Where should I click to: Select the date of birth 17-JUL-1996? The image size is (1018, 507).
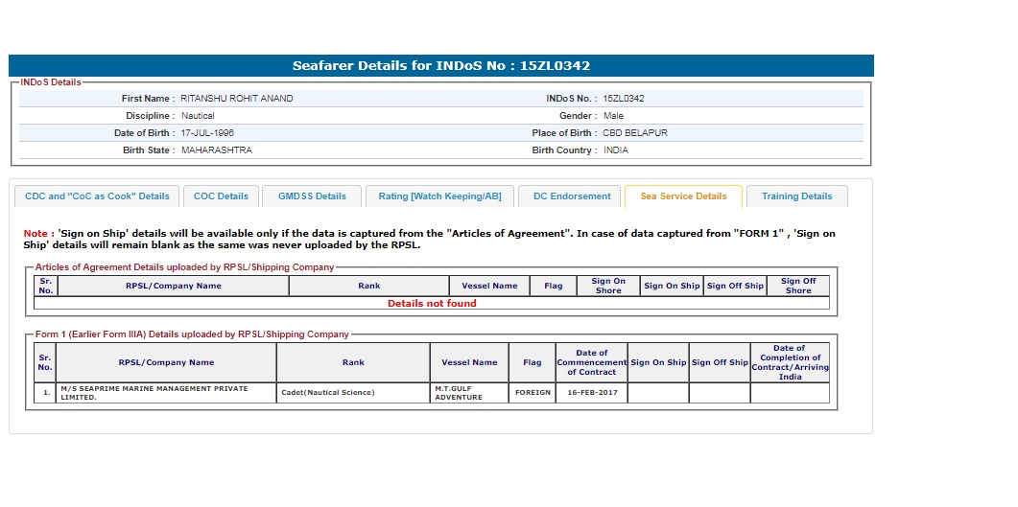tap(207, 133)
